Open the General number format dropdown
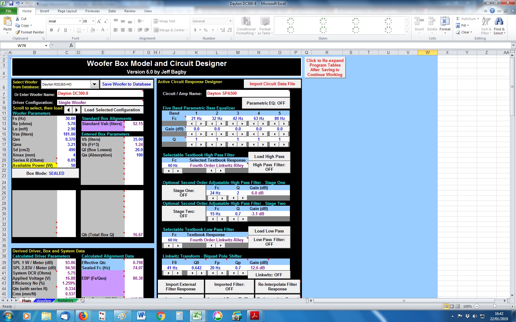This screenshot has width=516, height=322. pyautogui.click(x=230, y=21)
